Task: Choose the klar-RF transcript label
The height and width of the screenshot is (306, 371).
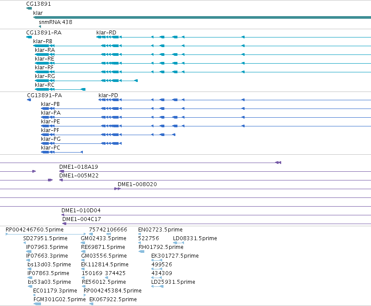Action: (x=44, y=68)
